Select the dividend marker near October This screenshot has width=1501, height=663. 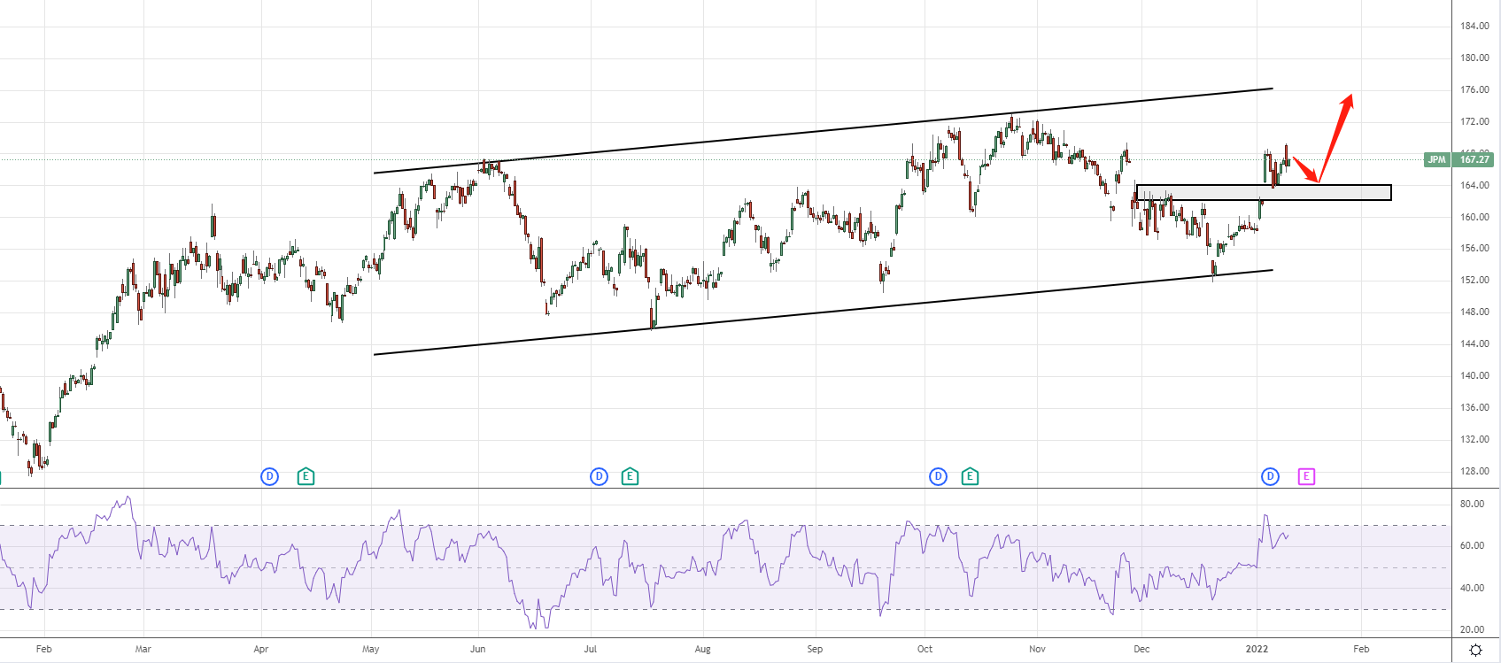click(938, 477)
